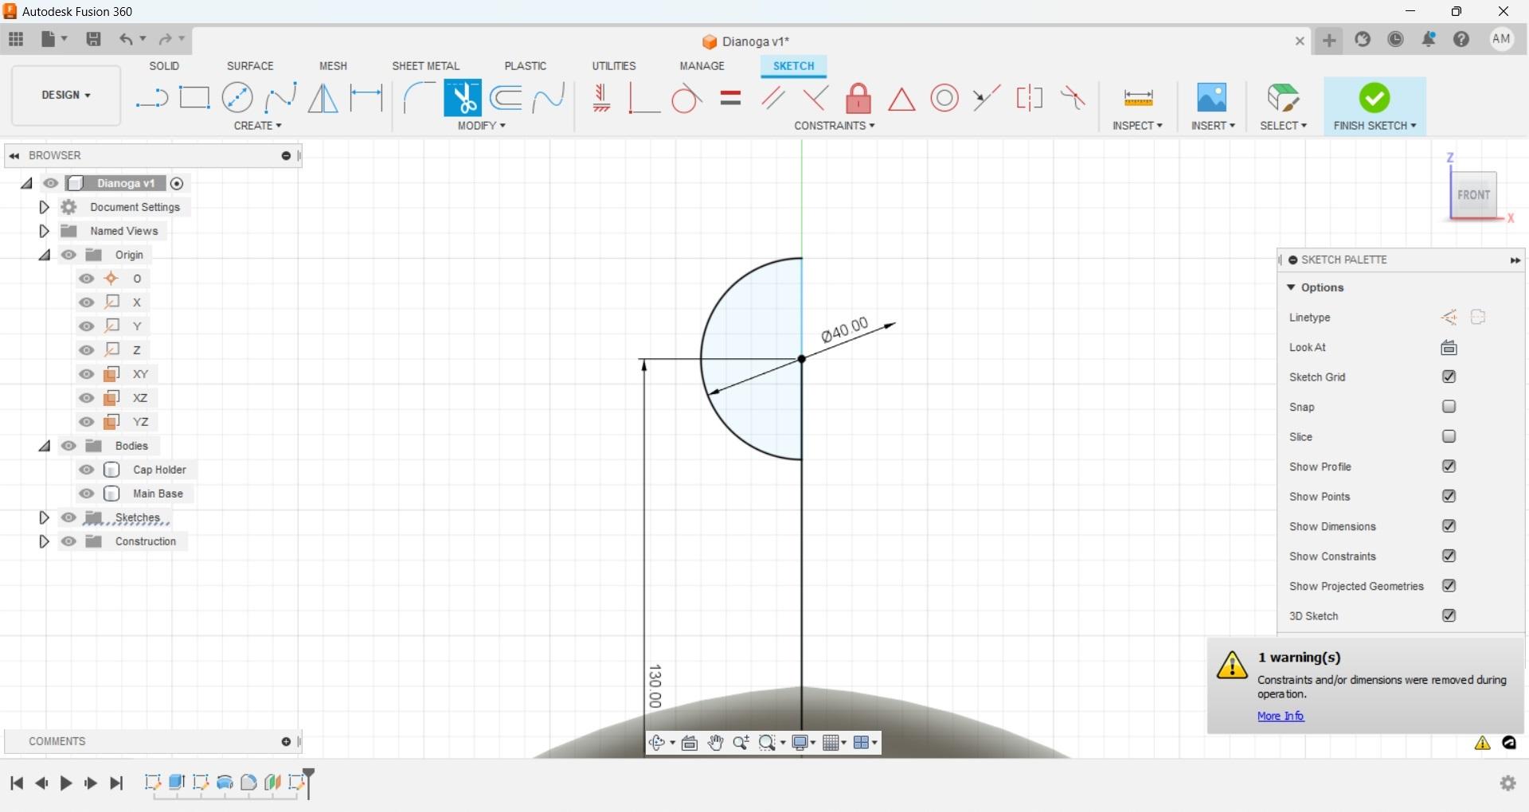Select the Mirror sketch tool

323,98
